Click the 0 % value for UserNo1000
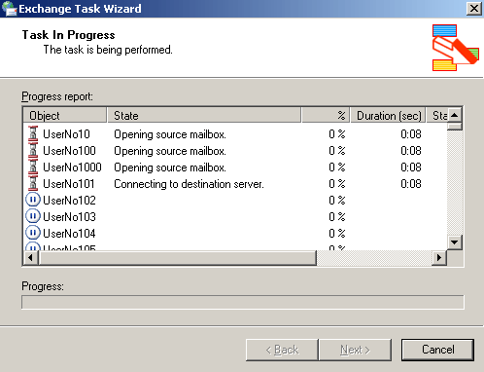Screen dimensions: 484x372 337,167
